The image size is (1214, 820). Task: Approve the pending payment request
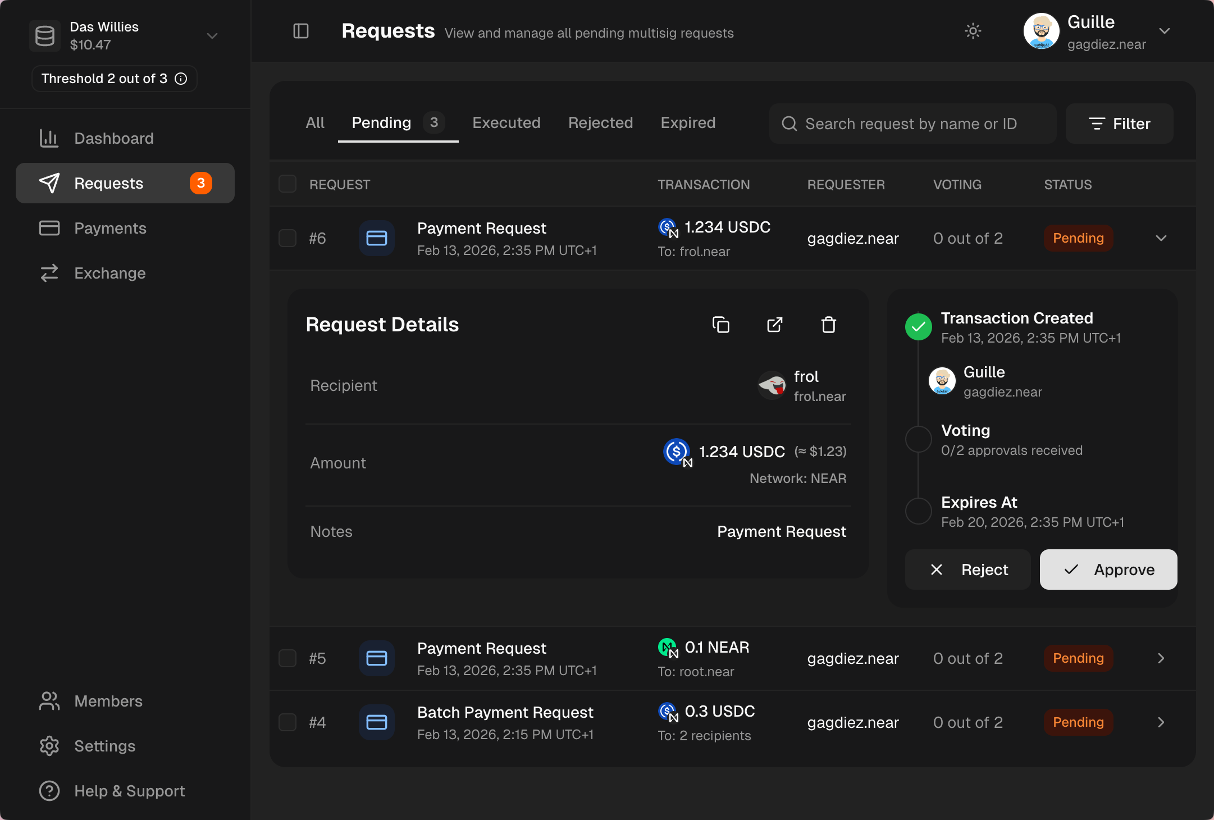[x=1107, y=569]
